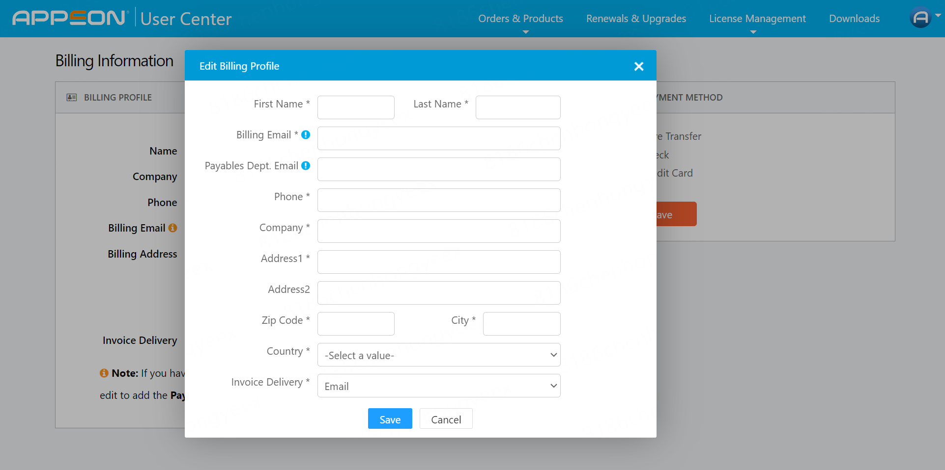Select the Address1 input field
Image resolution: width=945 pixels, height=470 pixels.
tap(439, 262)
